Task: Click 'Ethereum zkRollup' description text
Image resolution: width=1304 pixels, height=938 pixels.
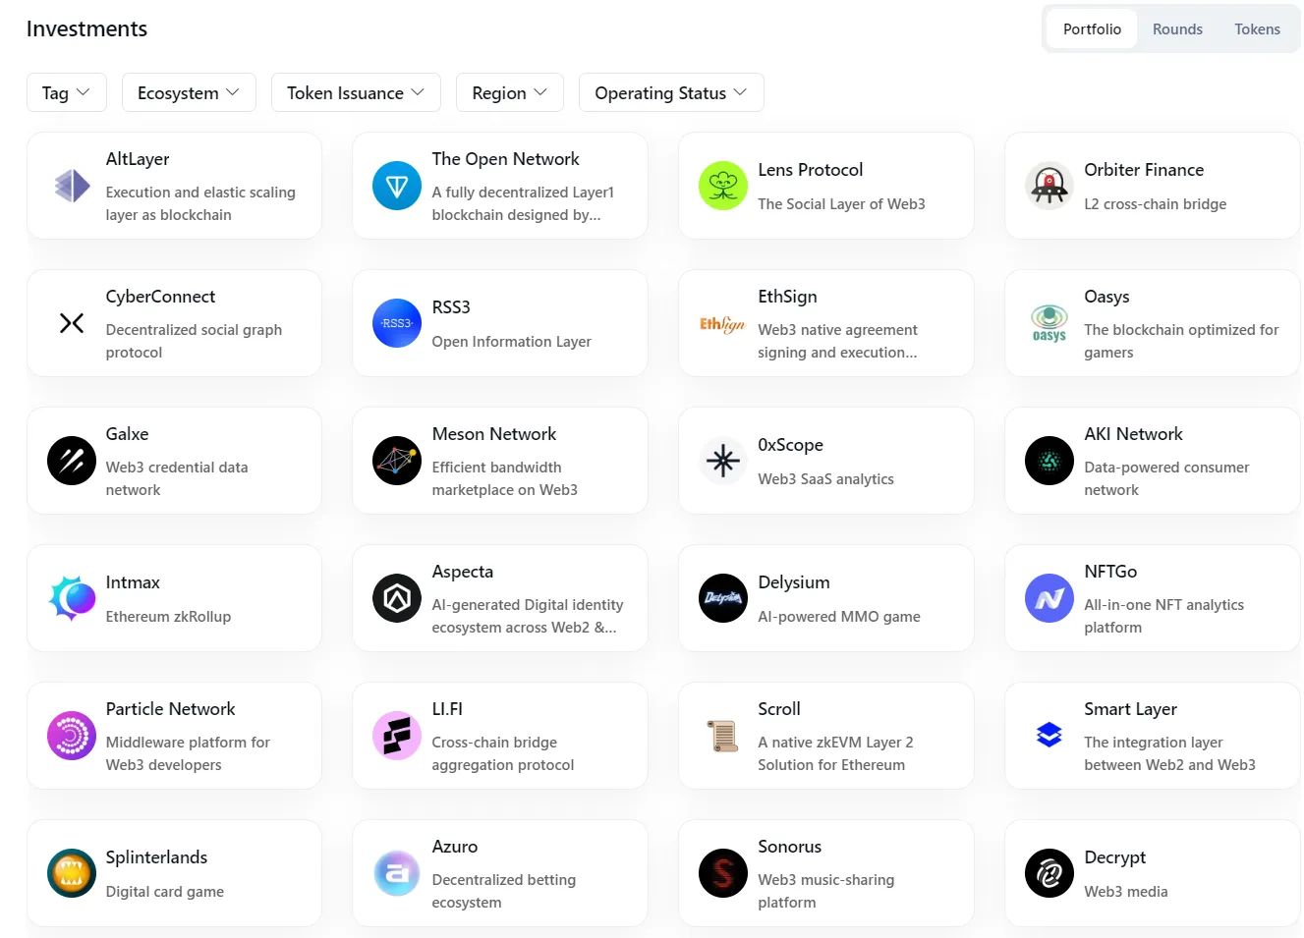Action: [x=168, y=617]
